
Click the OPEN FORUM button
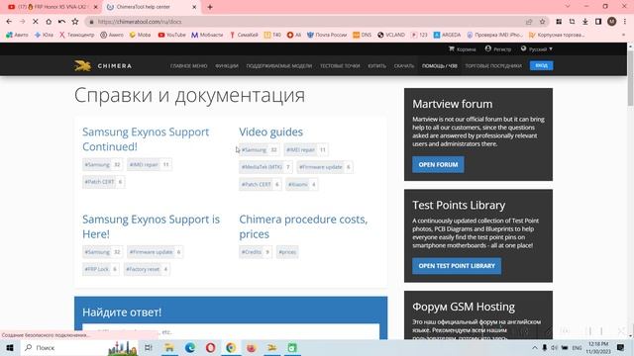click(438, 165)
